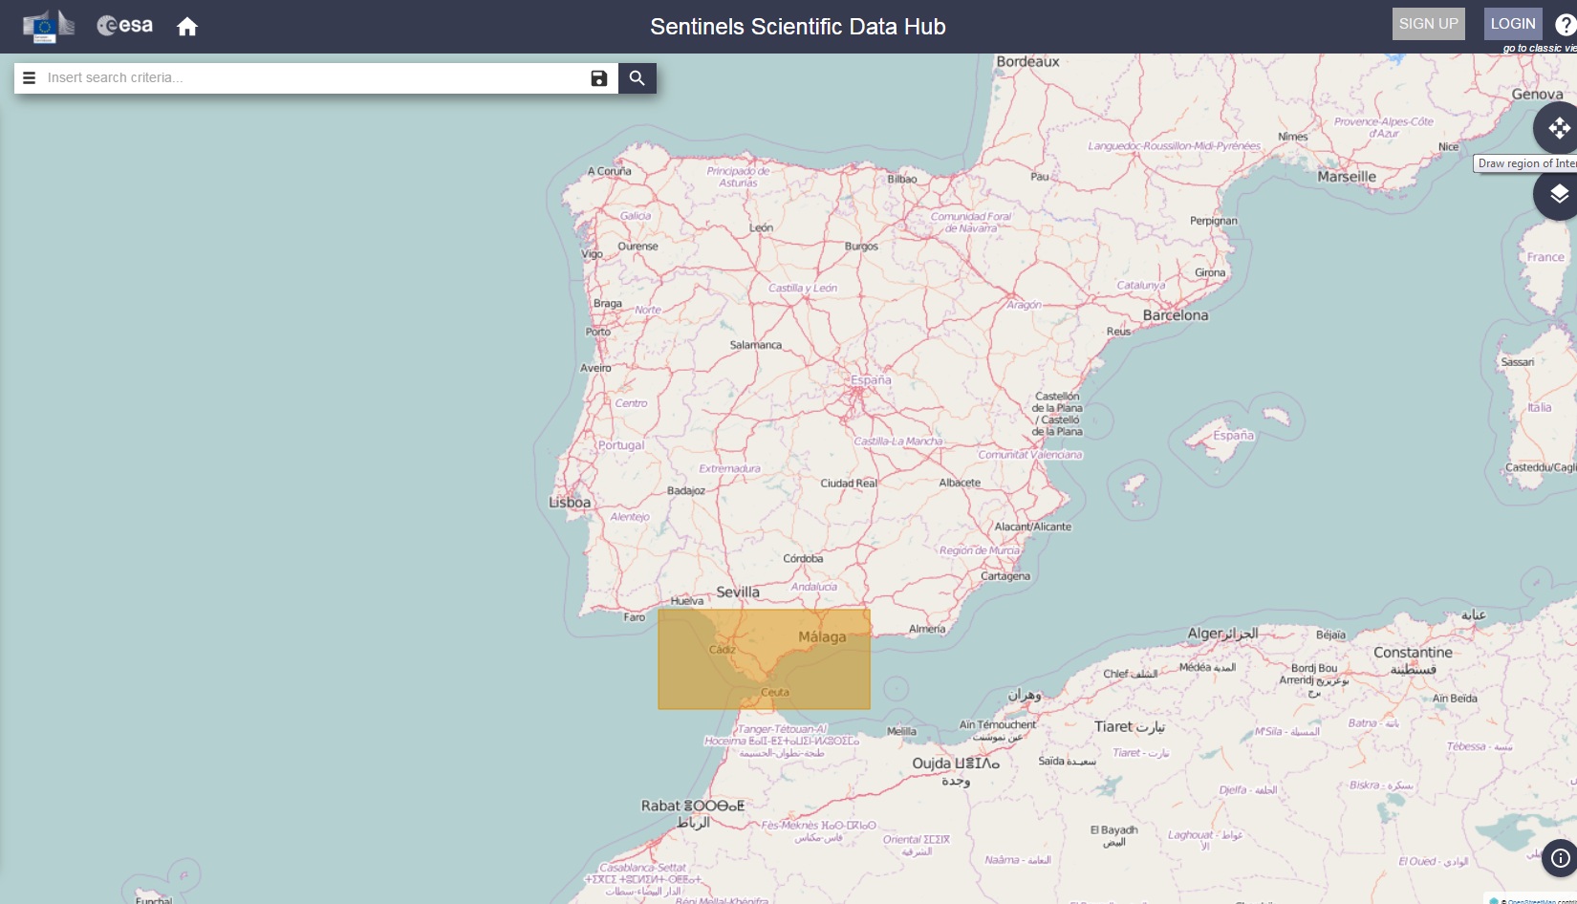
Task: Click the SIGN UP button
Action: (x=1428, y=24)
